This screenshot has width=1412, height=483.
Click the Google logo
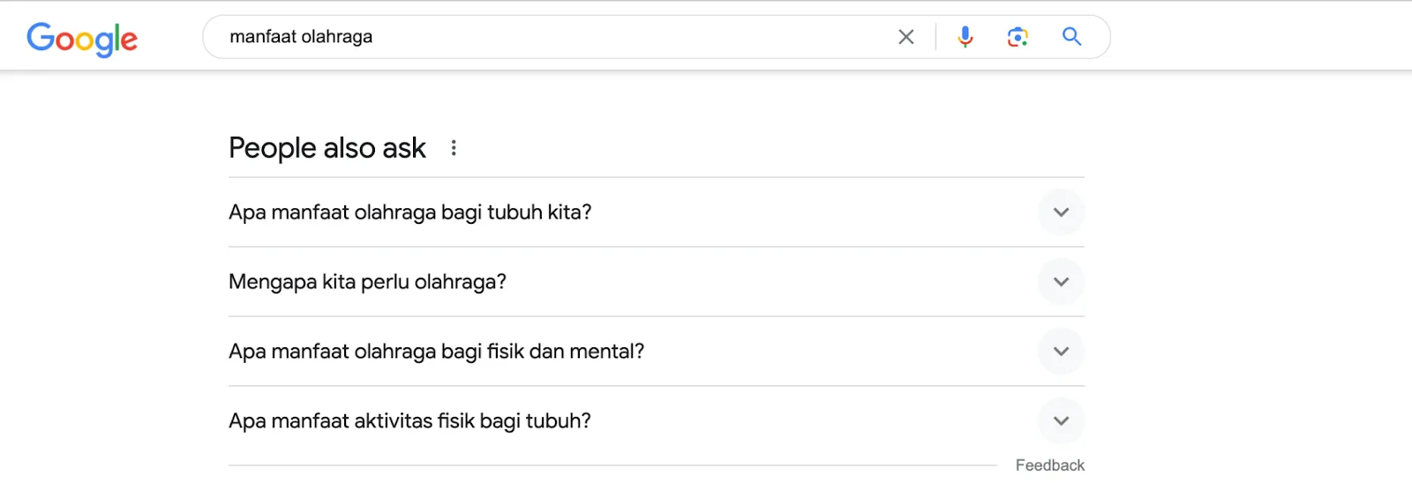82,39
